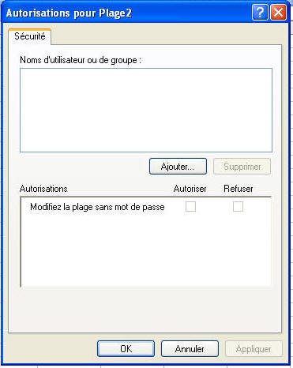This screenshot has height=368, width=293.
Task: Click the question mark help icon
Action: coord(260,13)
